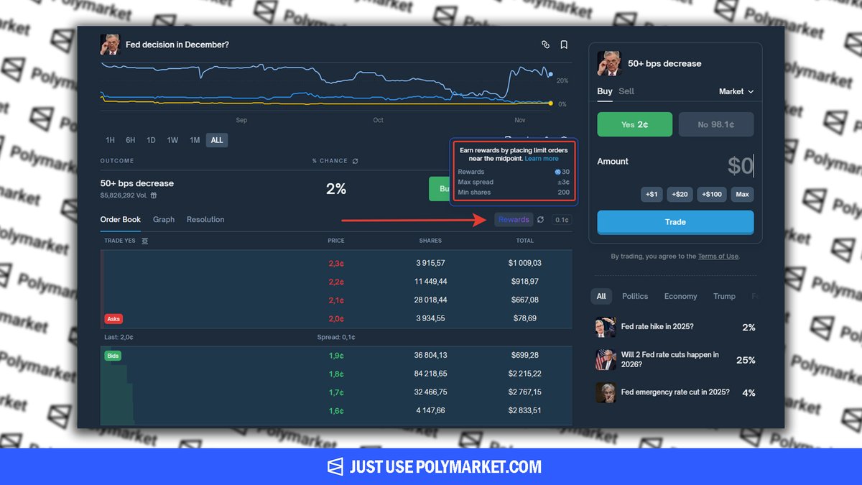Refresh the order book next to Rewards
The image size is (862, 485).
pos(540,220)
